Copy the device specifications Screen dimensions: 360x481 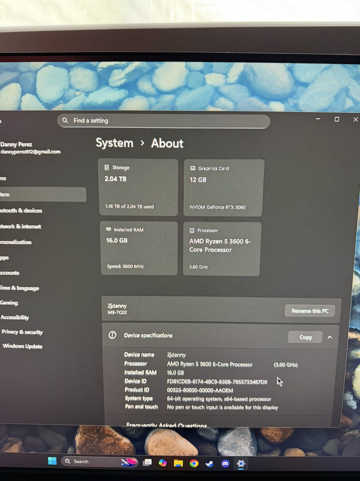[x=305, y=337]
